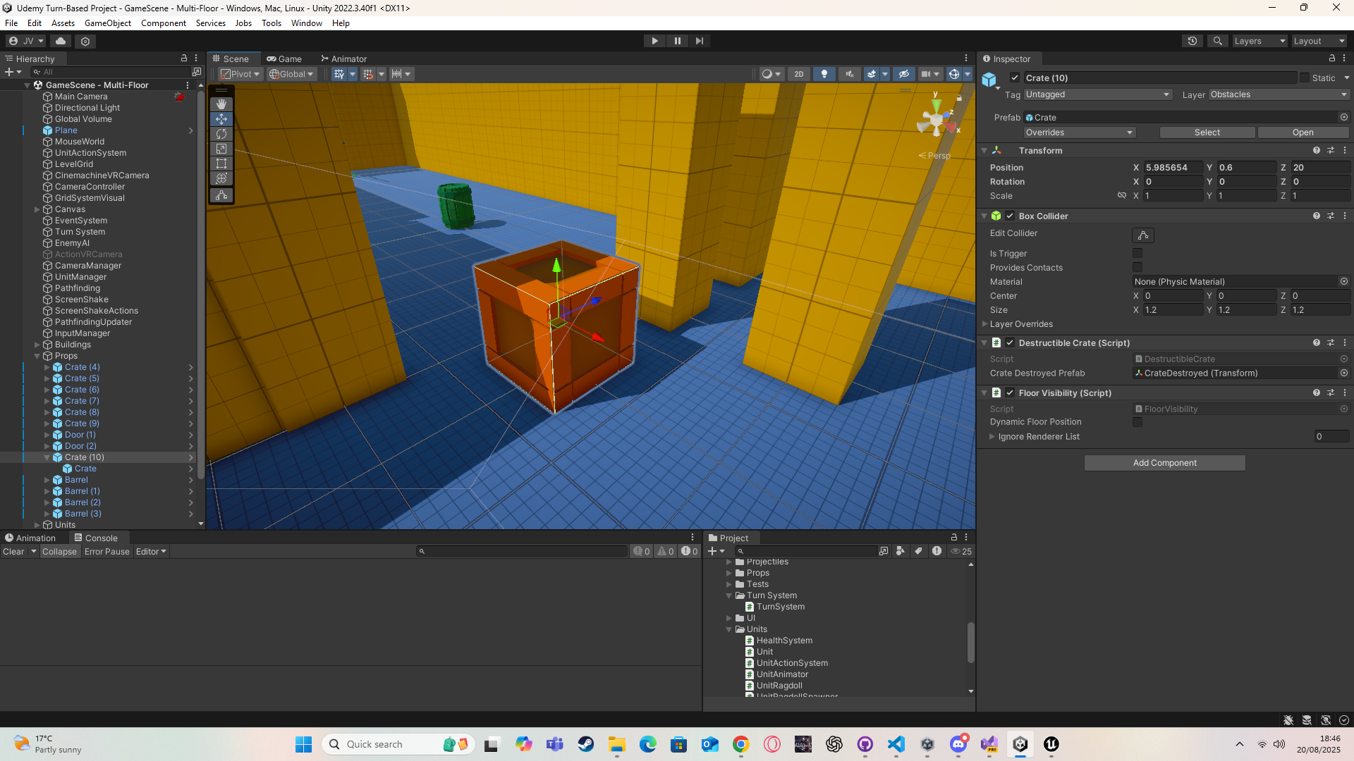Image resolution: width=1354 pixels, height=761 pixels.
Task: Select the Scale tool
Action: [x=221, y=149]
